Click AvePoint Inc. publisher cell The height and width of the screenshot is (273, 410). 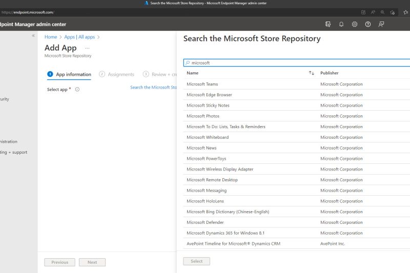333,243
